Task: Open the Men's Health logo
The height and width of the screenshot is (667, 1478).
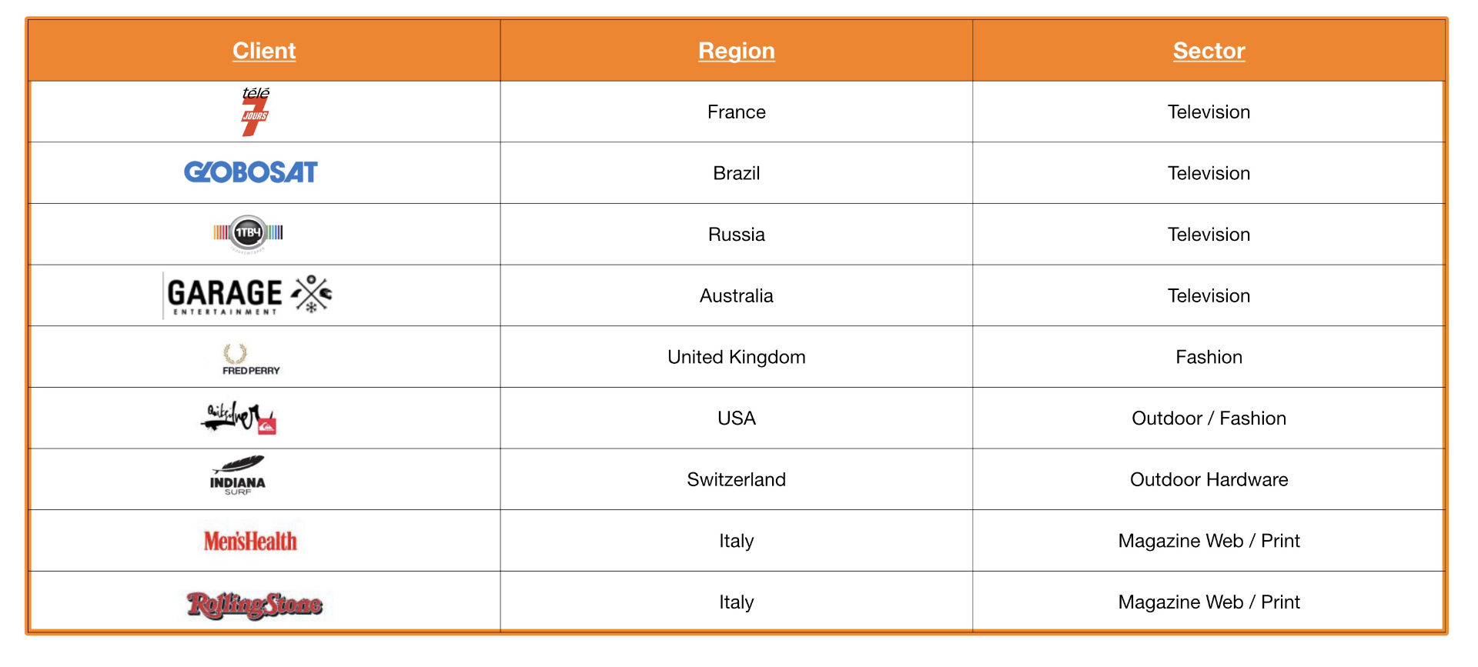Action: (250, 541)
